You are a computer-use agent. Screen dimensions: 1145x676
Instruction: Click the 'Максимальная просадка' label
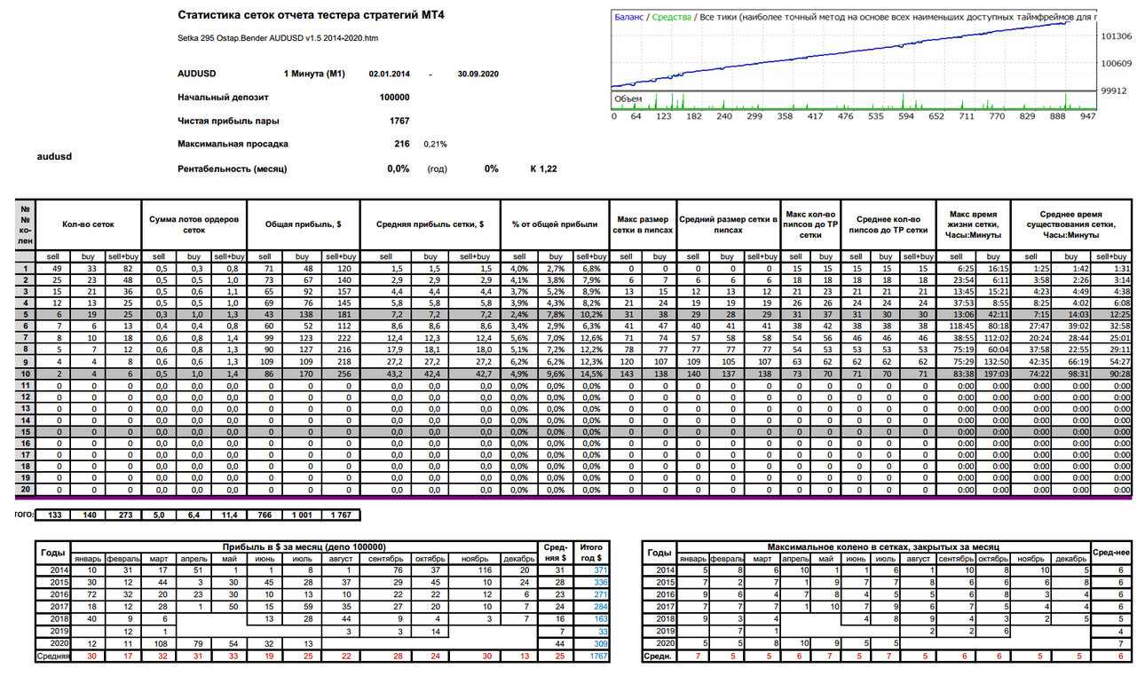coord(233,144)
